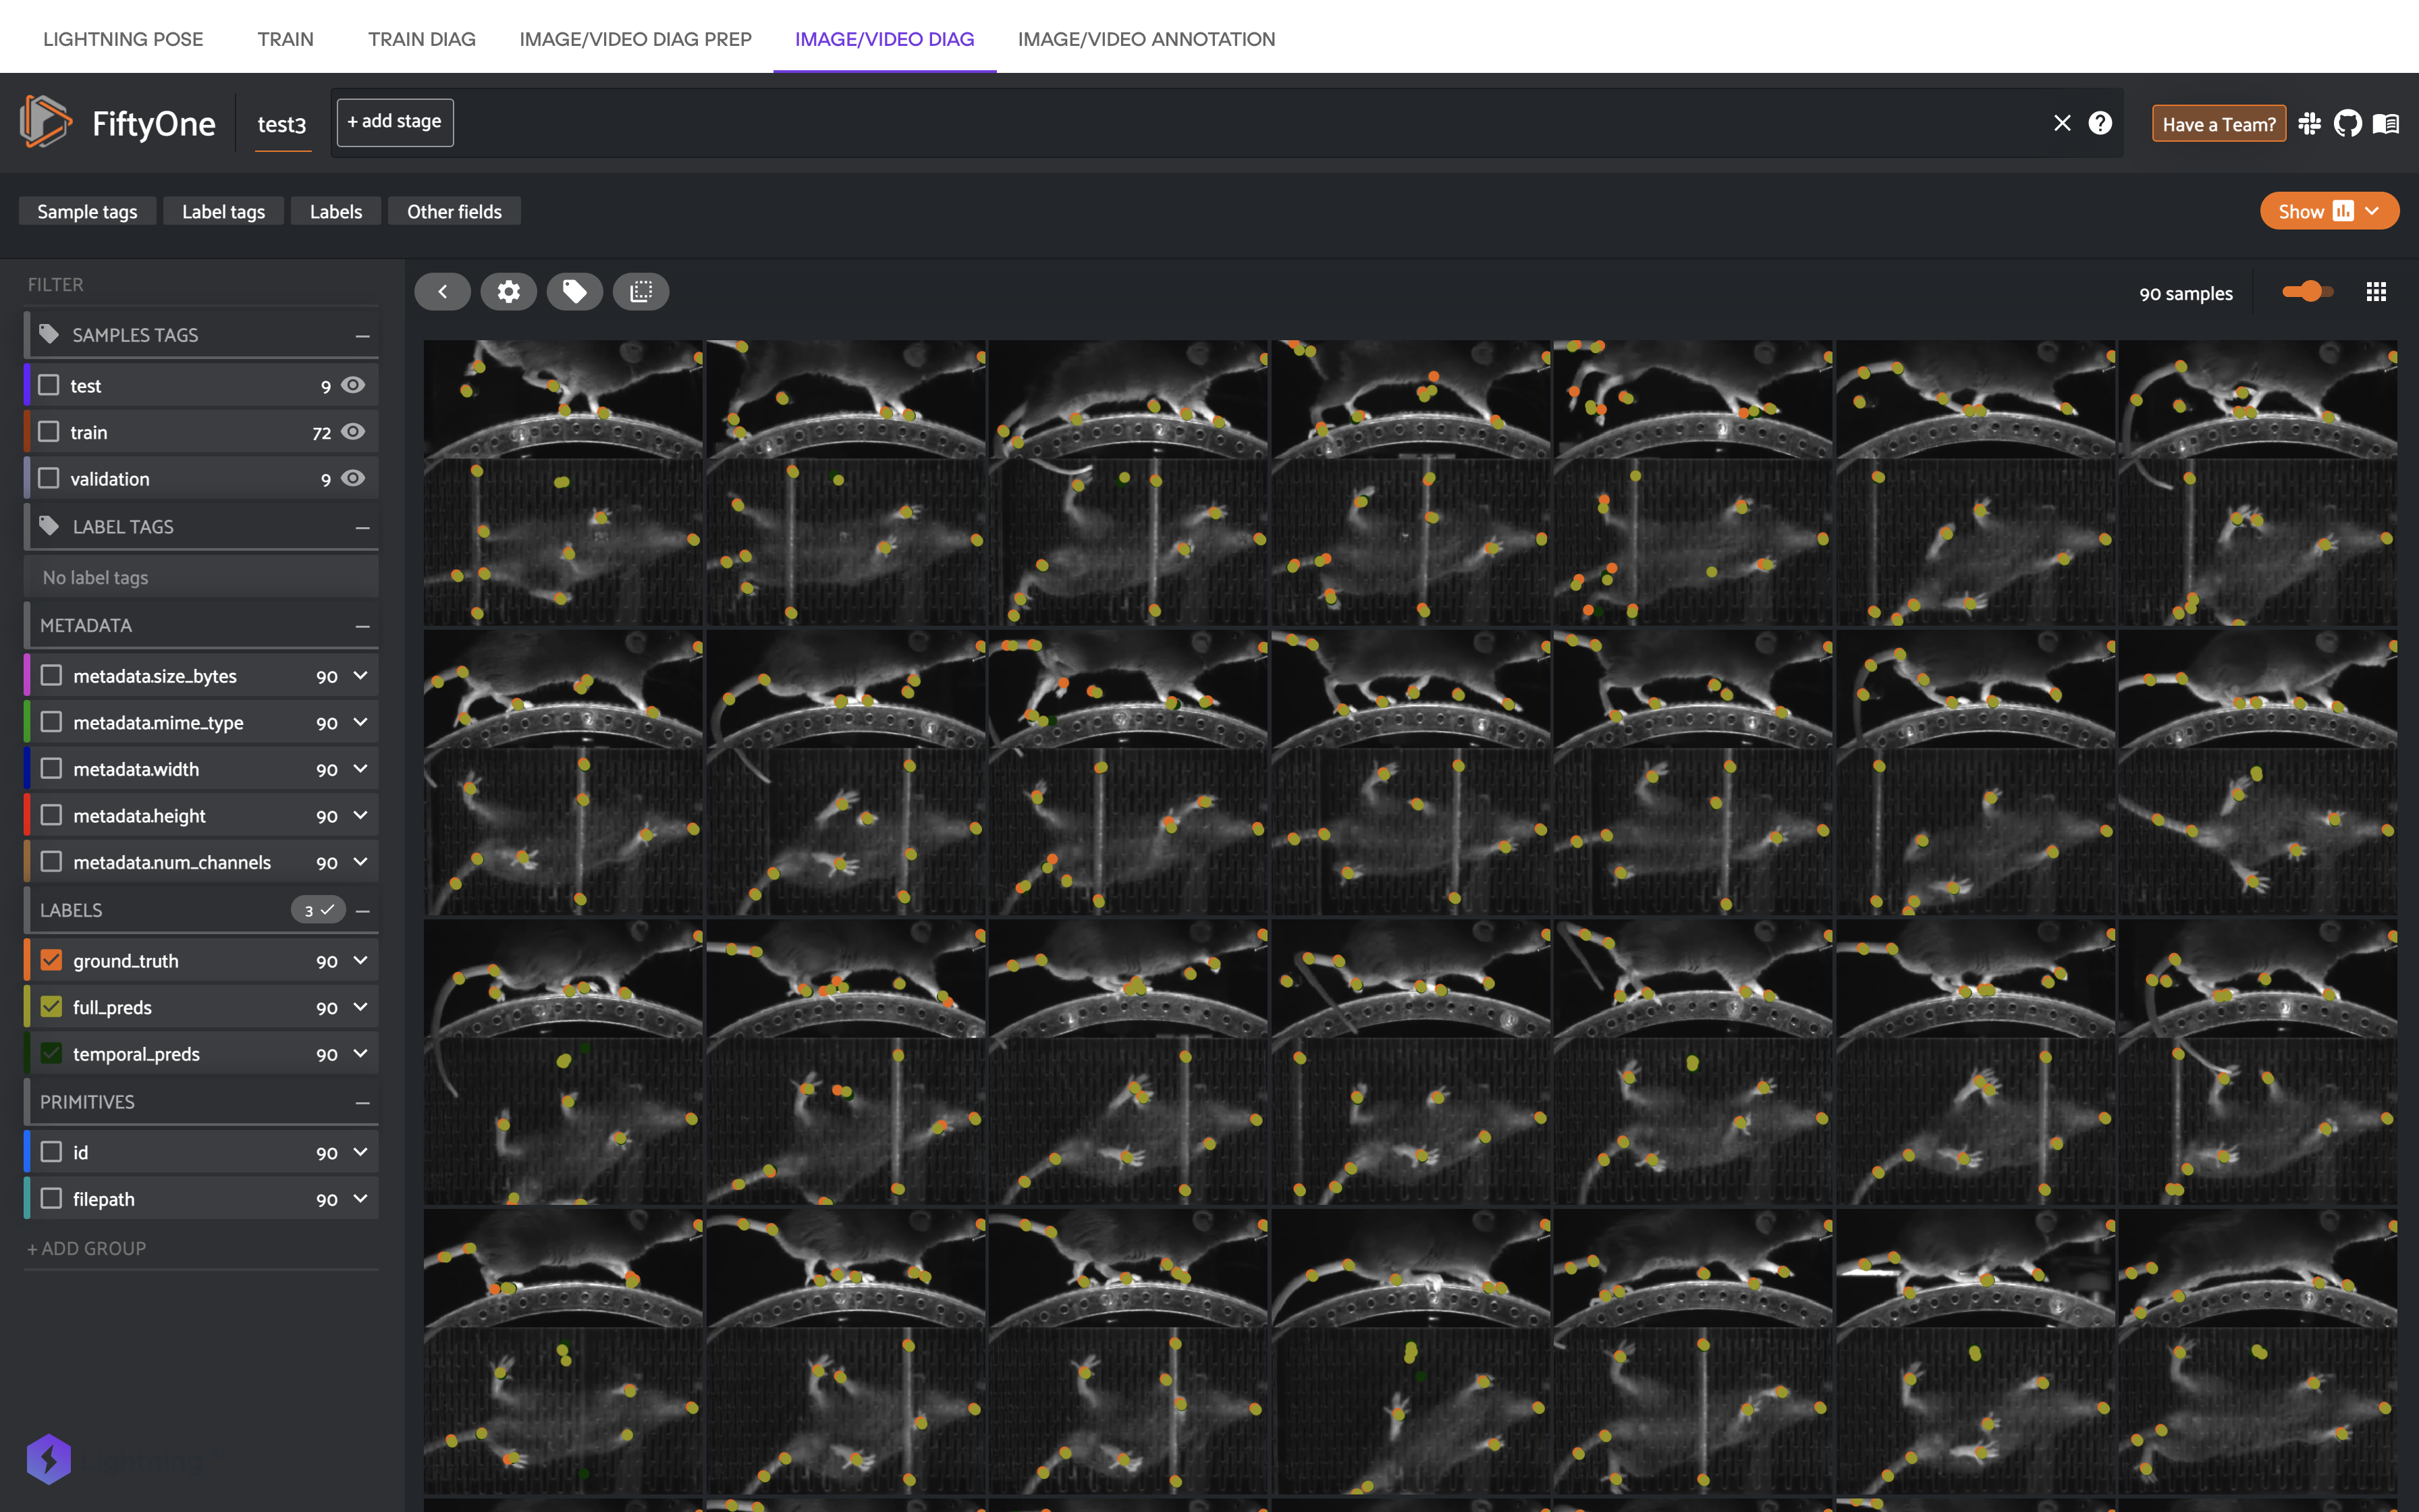Uncheck the ground_truth label checkbox
Image resolution: width=2419 pixels, height=1512 pixels.
click(51, 960)
